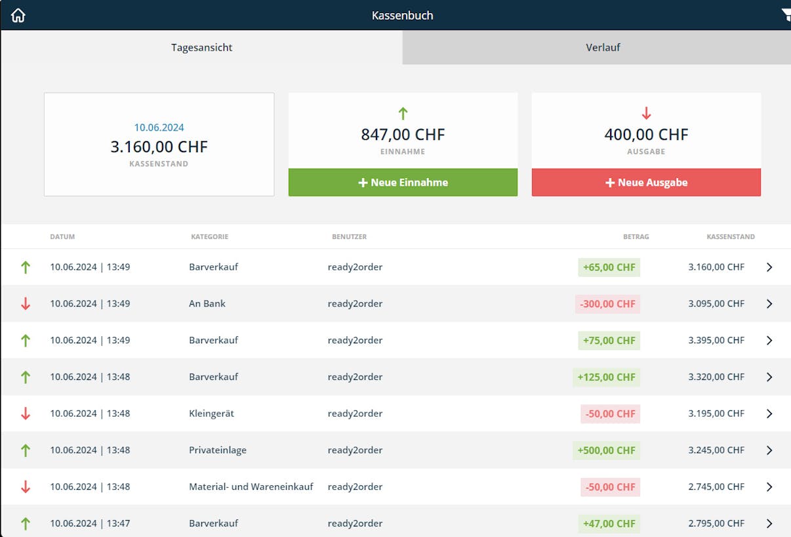This screenshot has height=537, width=791.
Task: Click green arrow icon above 847,00 CHF
Action: tap(403, 114)
